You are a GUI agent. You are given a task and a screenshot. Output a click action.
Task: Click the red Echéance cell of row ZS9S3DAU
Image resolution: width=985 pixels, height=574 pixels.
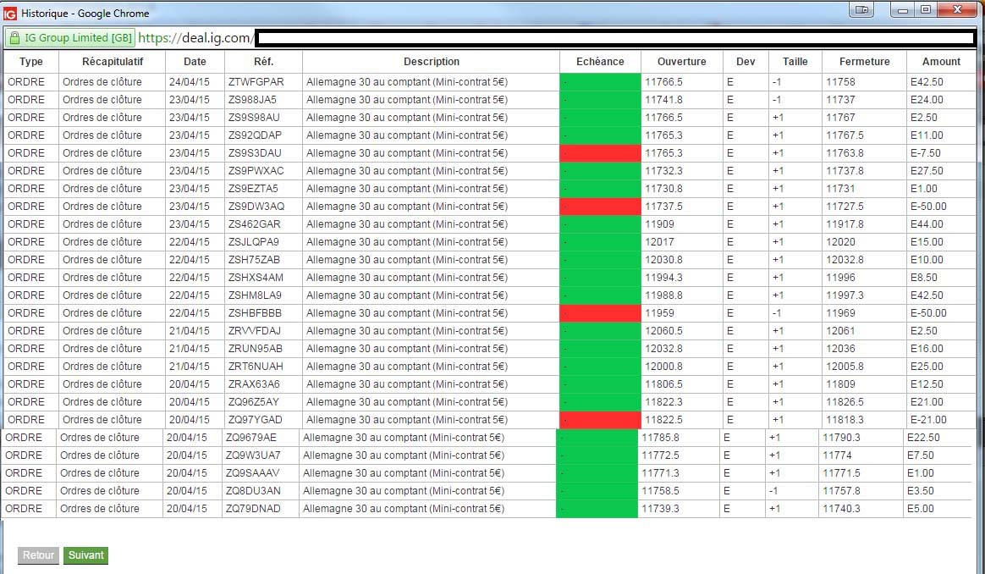(x=600, y=153)
